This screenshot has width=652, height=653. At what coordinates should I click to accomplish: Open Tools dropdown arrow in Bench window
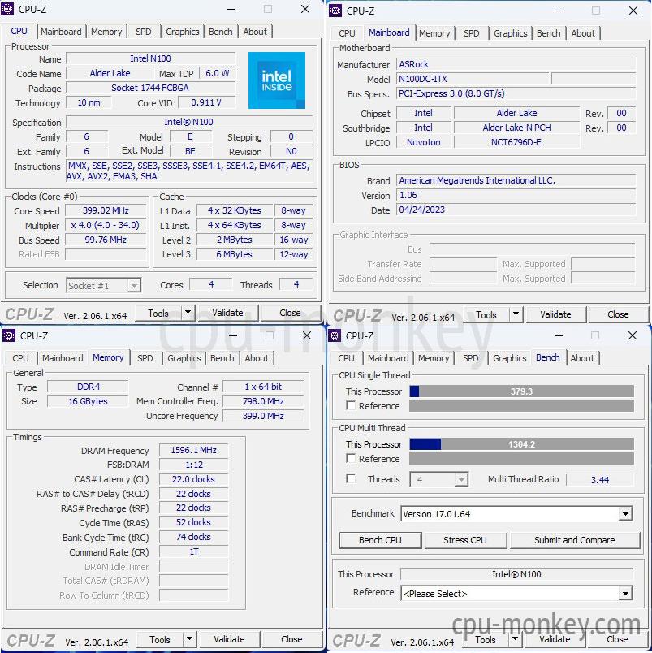[515, 639]
